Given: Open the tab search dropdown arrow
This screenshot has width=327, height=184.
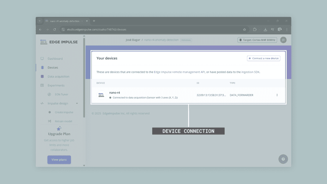Looking at the screenshot, I should pyautogui.click(x=40, y=21).
